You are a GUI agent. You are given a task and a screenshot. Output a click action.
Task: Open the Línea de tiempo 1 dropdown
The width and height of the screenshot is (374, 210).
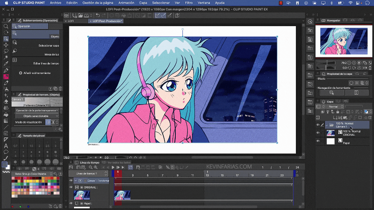tap(87, 173)
